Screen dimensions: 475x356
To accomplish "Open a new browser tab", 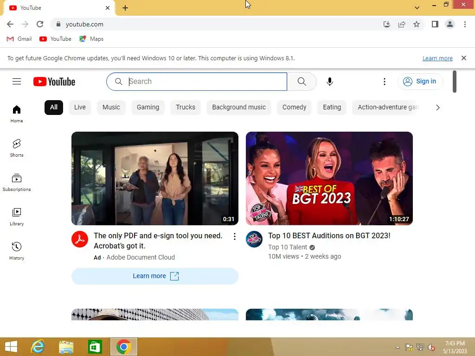I will click(x=125, y=8).
